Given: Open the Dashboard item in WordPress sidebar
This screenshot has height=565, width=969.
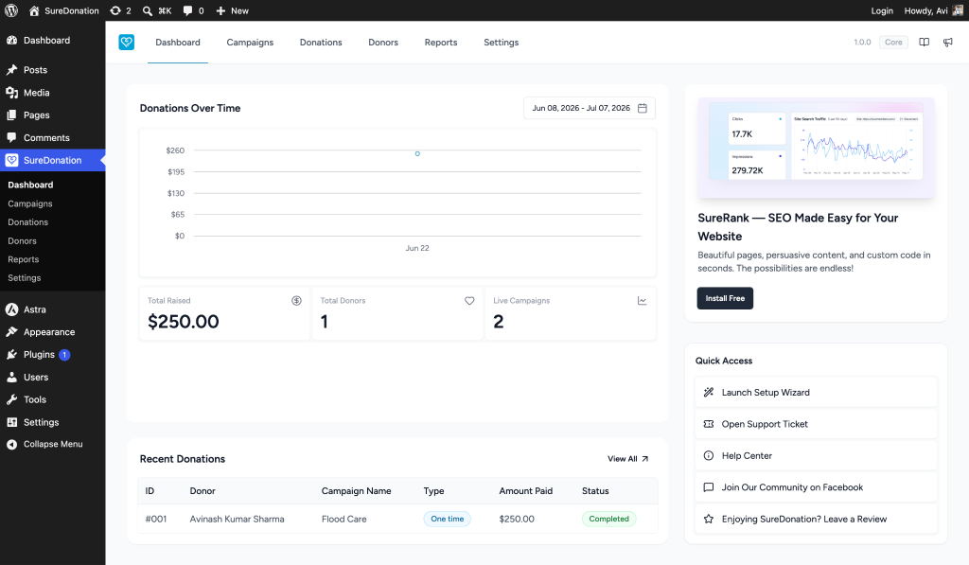Looking at the screenshot, I should 53,40.
